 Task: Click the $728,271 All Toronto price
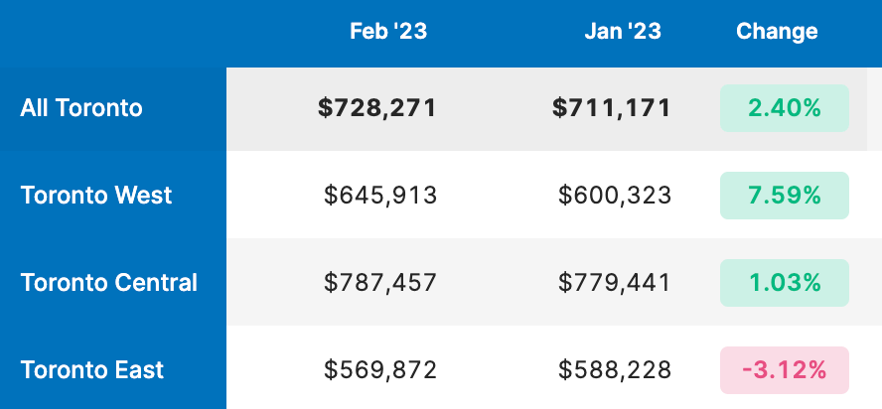[x=377, y=108]
